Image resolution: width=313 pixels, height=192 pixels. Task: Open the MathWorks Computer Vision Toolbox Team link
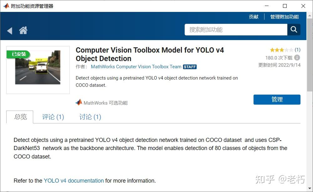pos(136,67)
